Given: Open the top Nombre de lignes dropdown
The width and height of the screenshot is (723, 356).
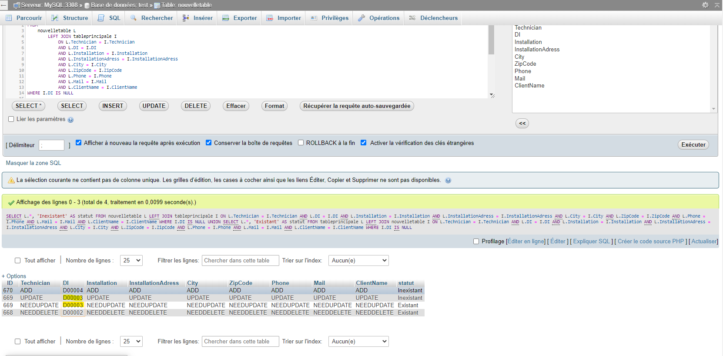Looking at the screenshot, I should click(131, 260).
